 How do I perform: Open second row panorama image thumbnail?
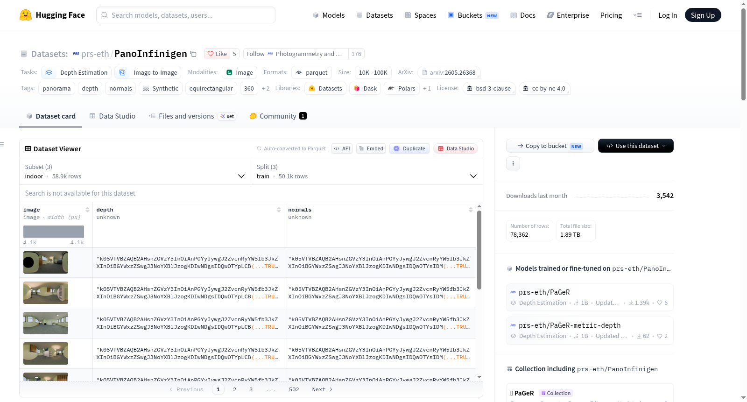pos(46,293)
